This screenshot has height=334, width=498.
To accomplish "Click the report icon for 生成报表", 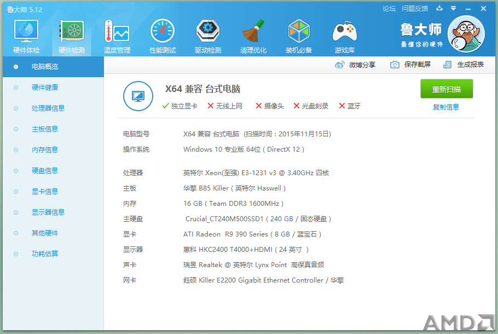I will point(447,65).
